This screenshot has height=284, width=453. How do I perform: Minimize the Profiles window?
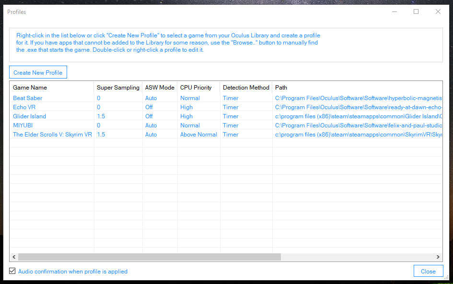tap(395, 11)
